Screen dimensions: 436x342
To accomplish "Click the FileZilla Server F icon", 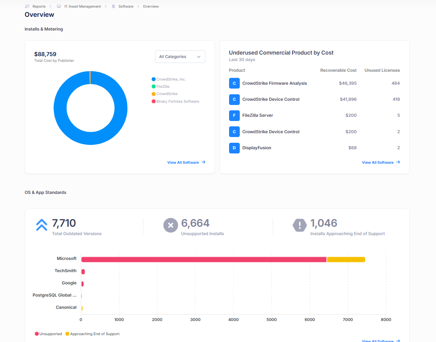I will point(234,115).
